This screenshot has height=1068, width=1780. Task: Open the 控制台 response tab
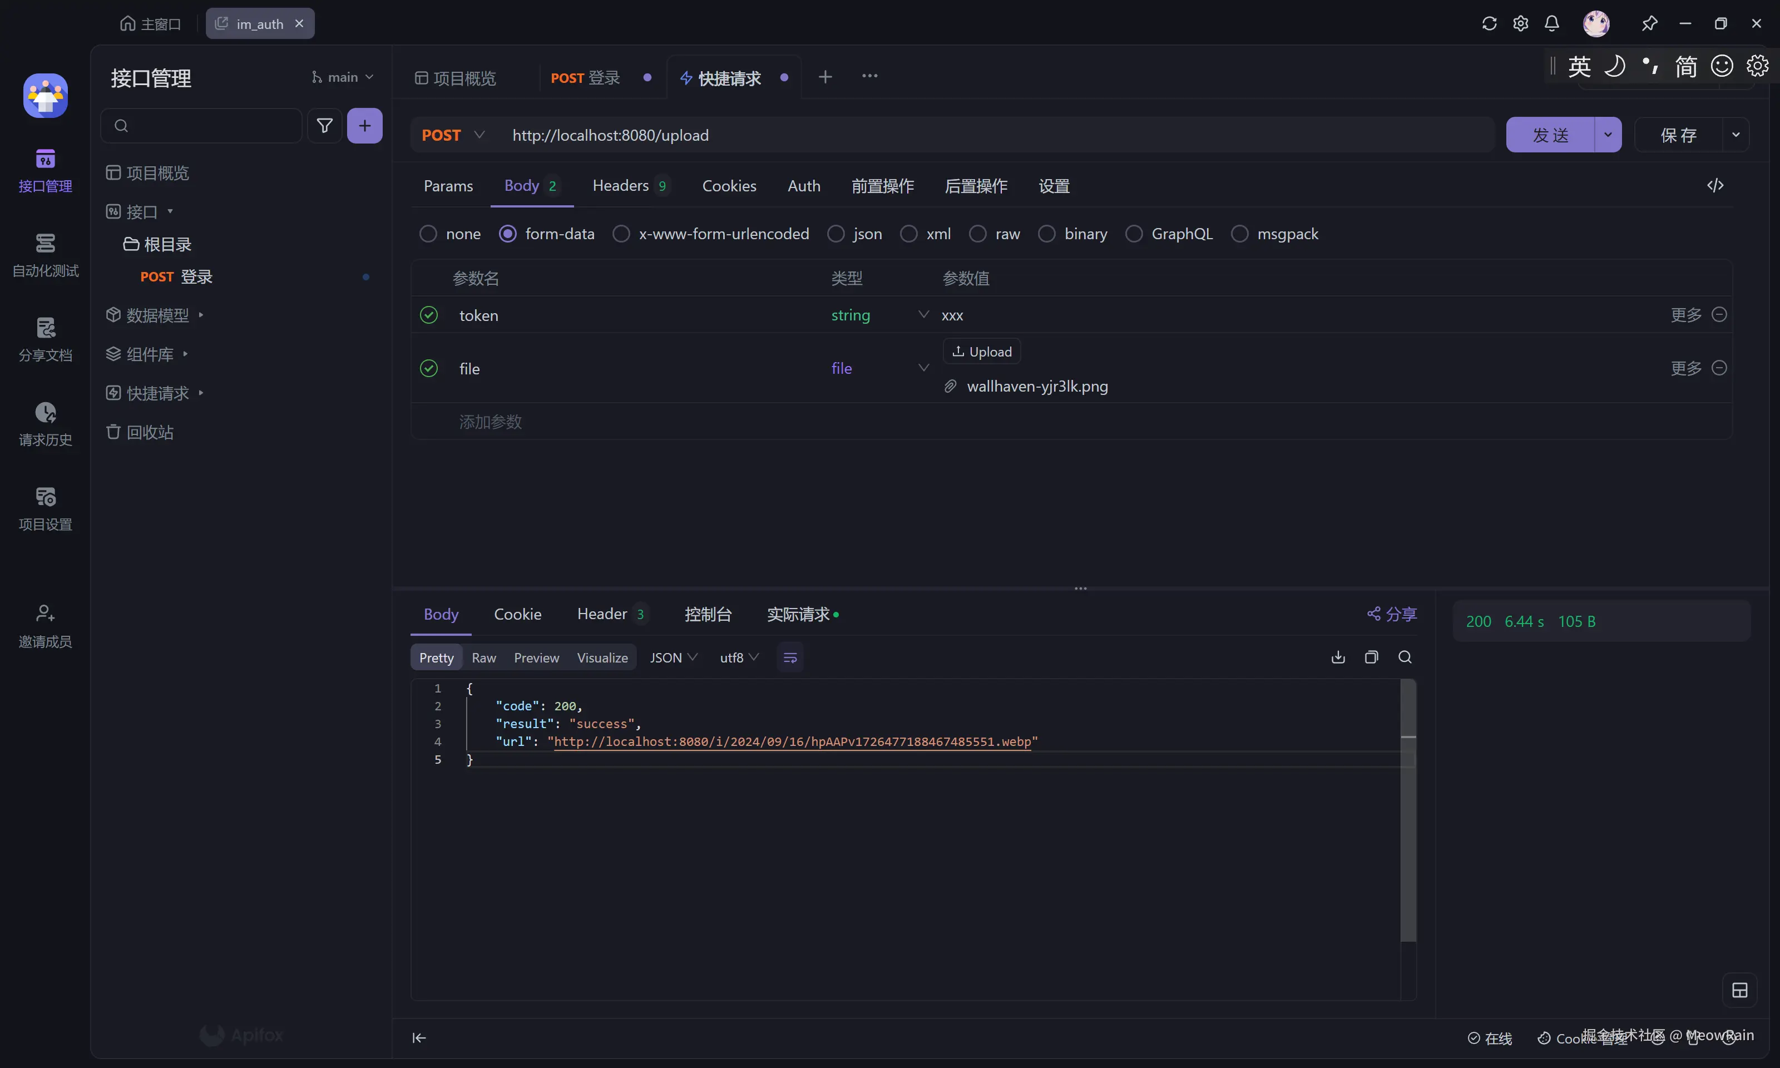click(707, 614)
